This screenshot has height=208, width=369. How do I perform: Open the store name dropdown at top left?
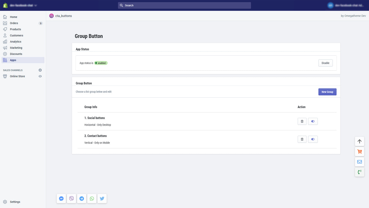click(x=22, y=5)
